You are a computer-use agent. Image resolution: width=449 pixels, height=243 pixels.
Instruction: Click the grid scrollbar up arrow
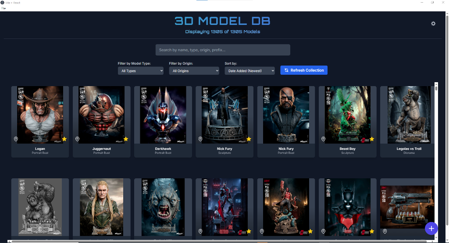click(x=436, y=84)
